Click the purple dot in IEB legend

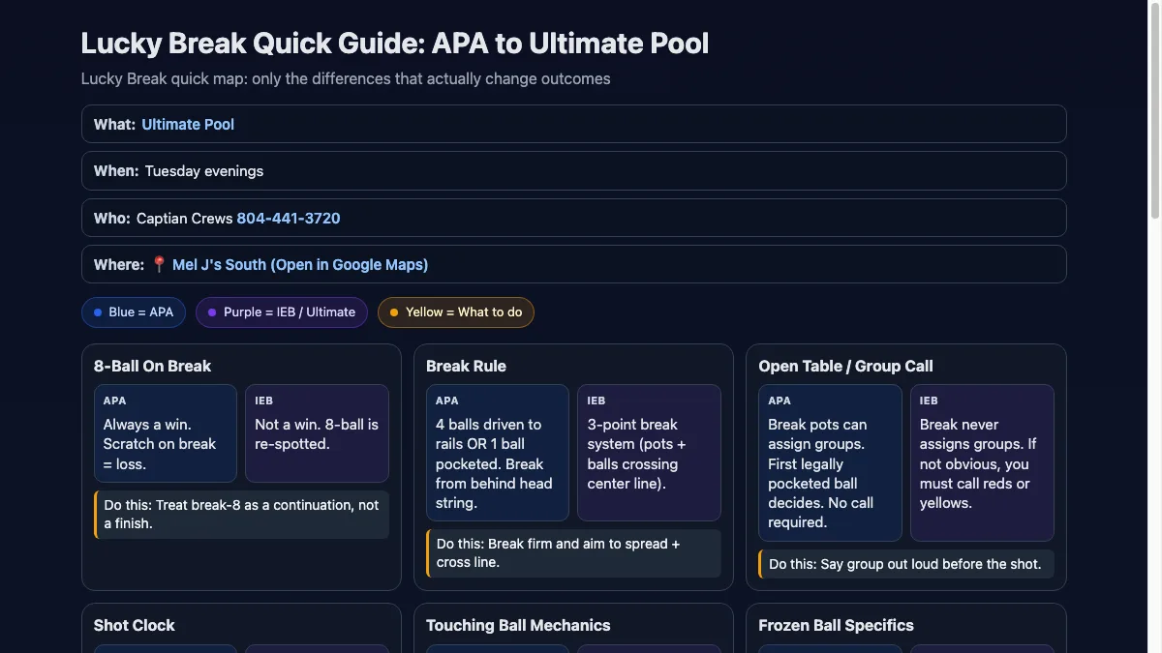(212, 312)
